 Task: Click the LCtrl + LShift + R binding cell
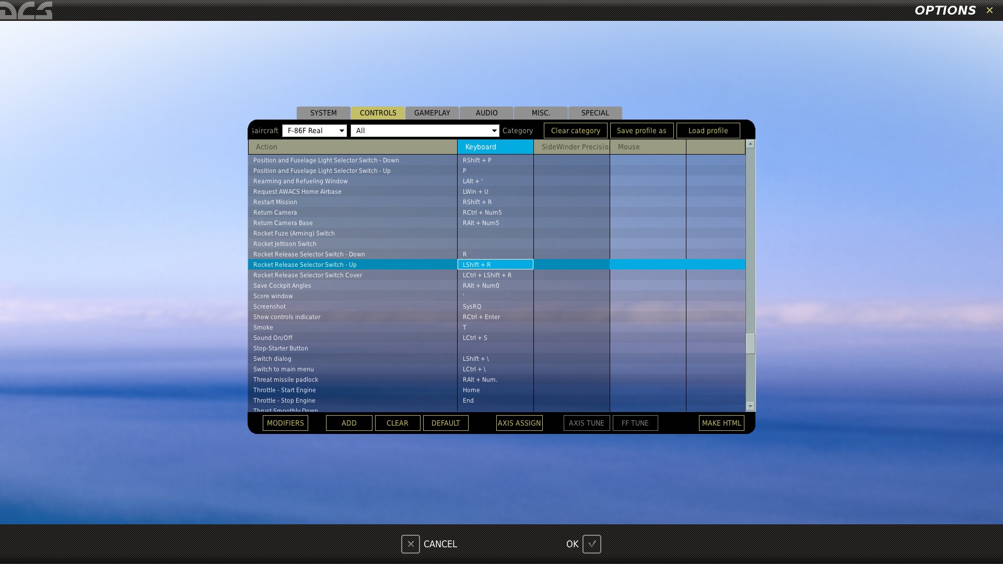click(x=495, y=275)
